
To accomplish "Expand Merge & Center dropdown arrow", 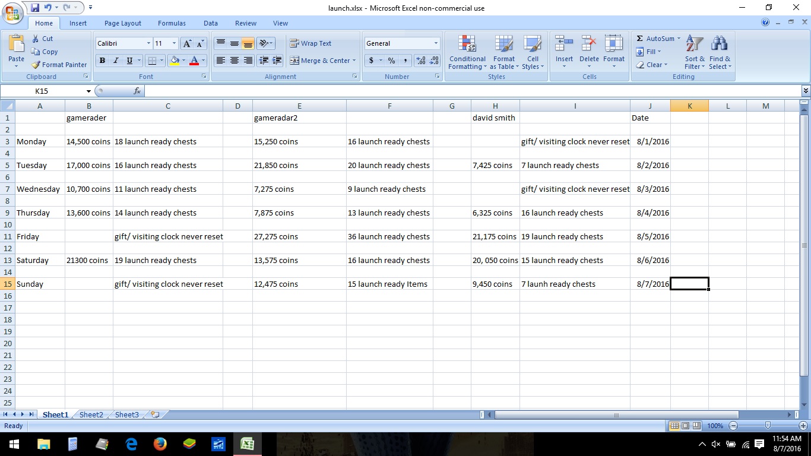I will 354,61.
